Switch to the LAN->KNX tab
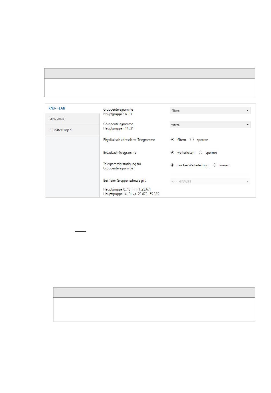The height and width of the screenshot is (393, 271). (72, 119)
